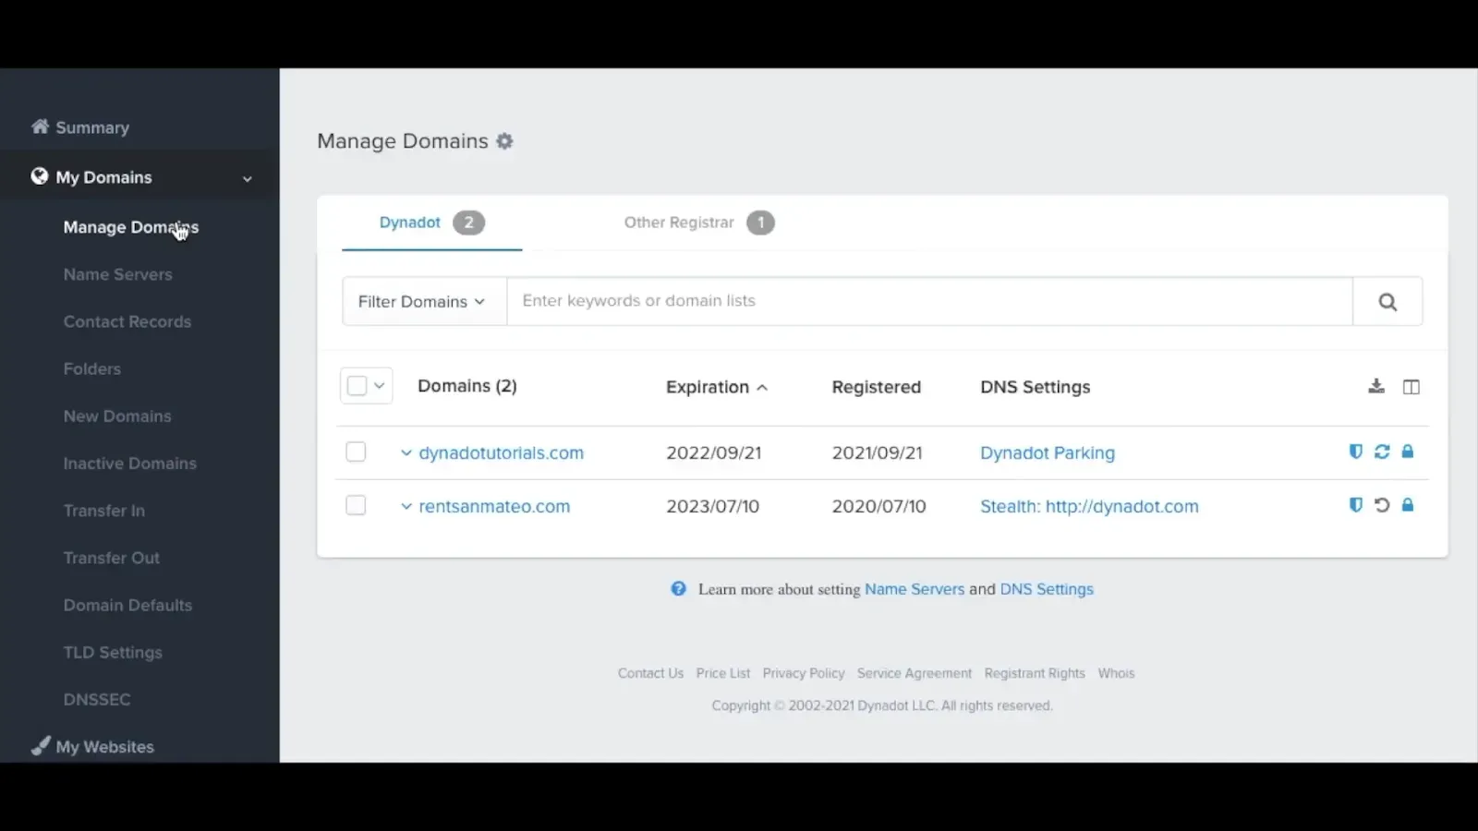
Task: Click lock icon for dynadotutorials.com
Action: click(1408, 452)
